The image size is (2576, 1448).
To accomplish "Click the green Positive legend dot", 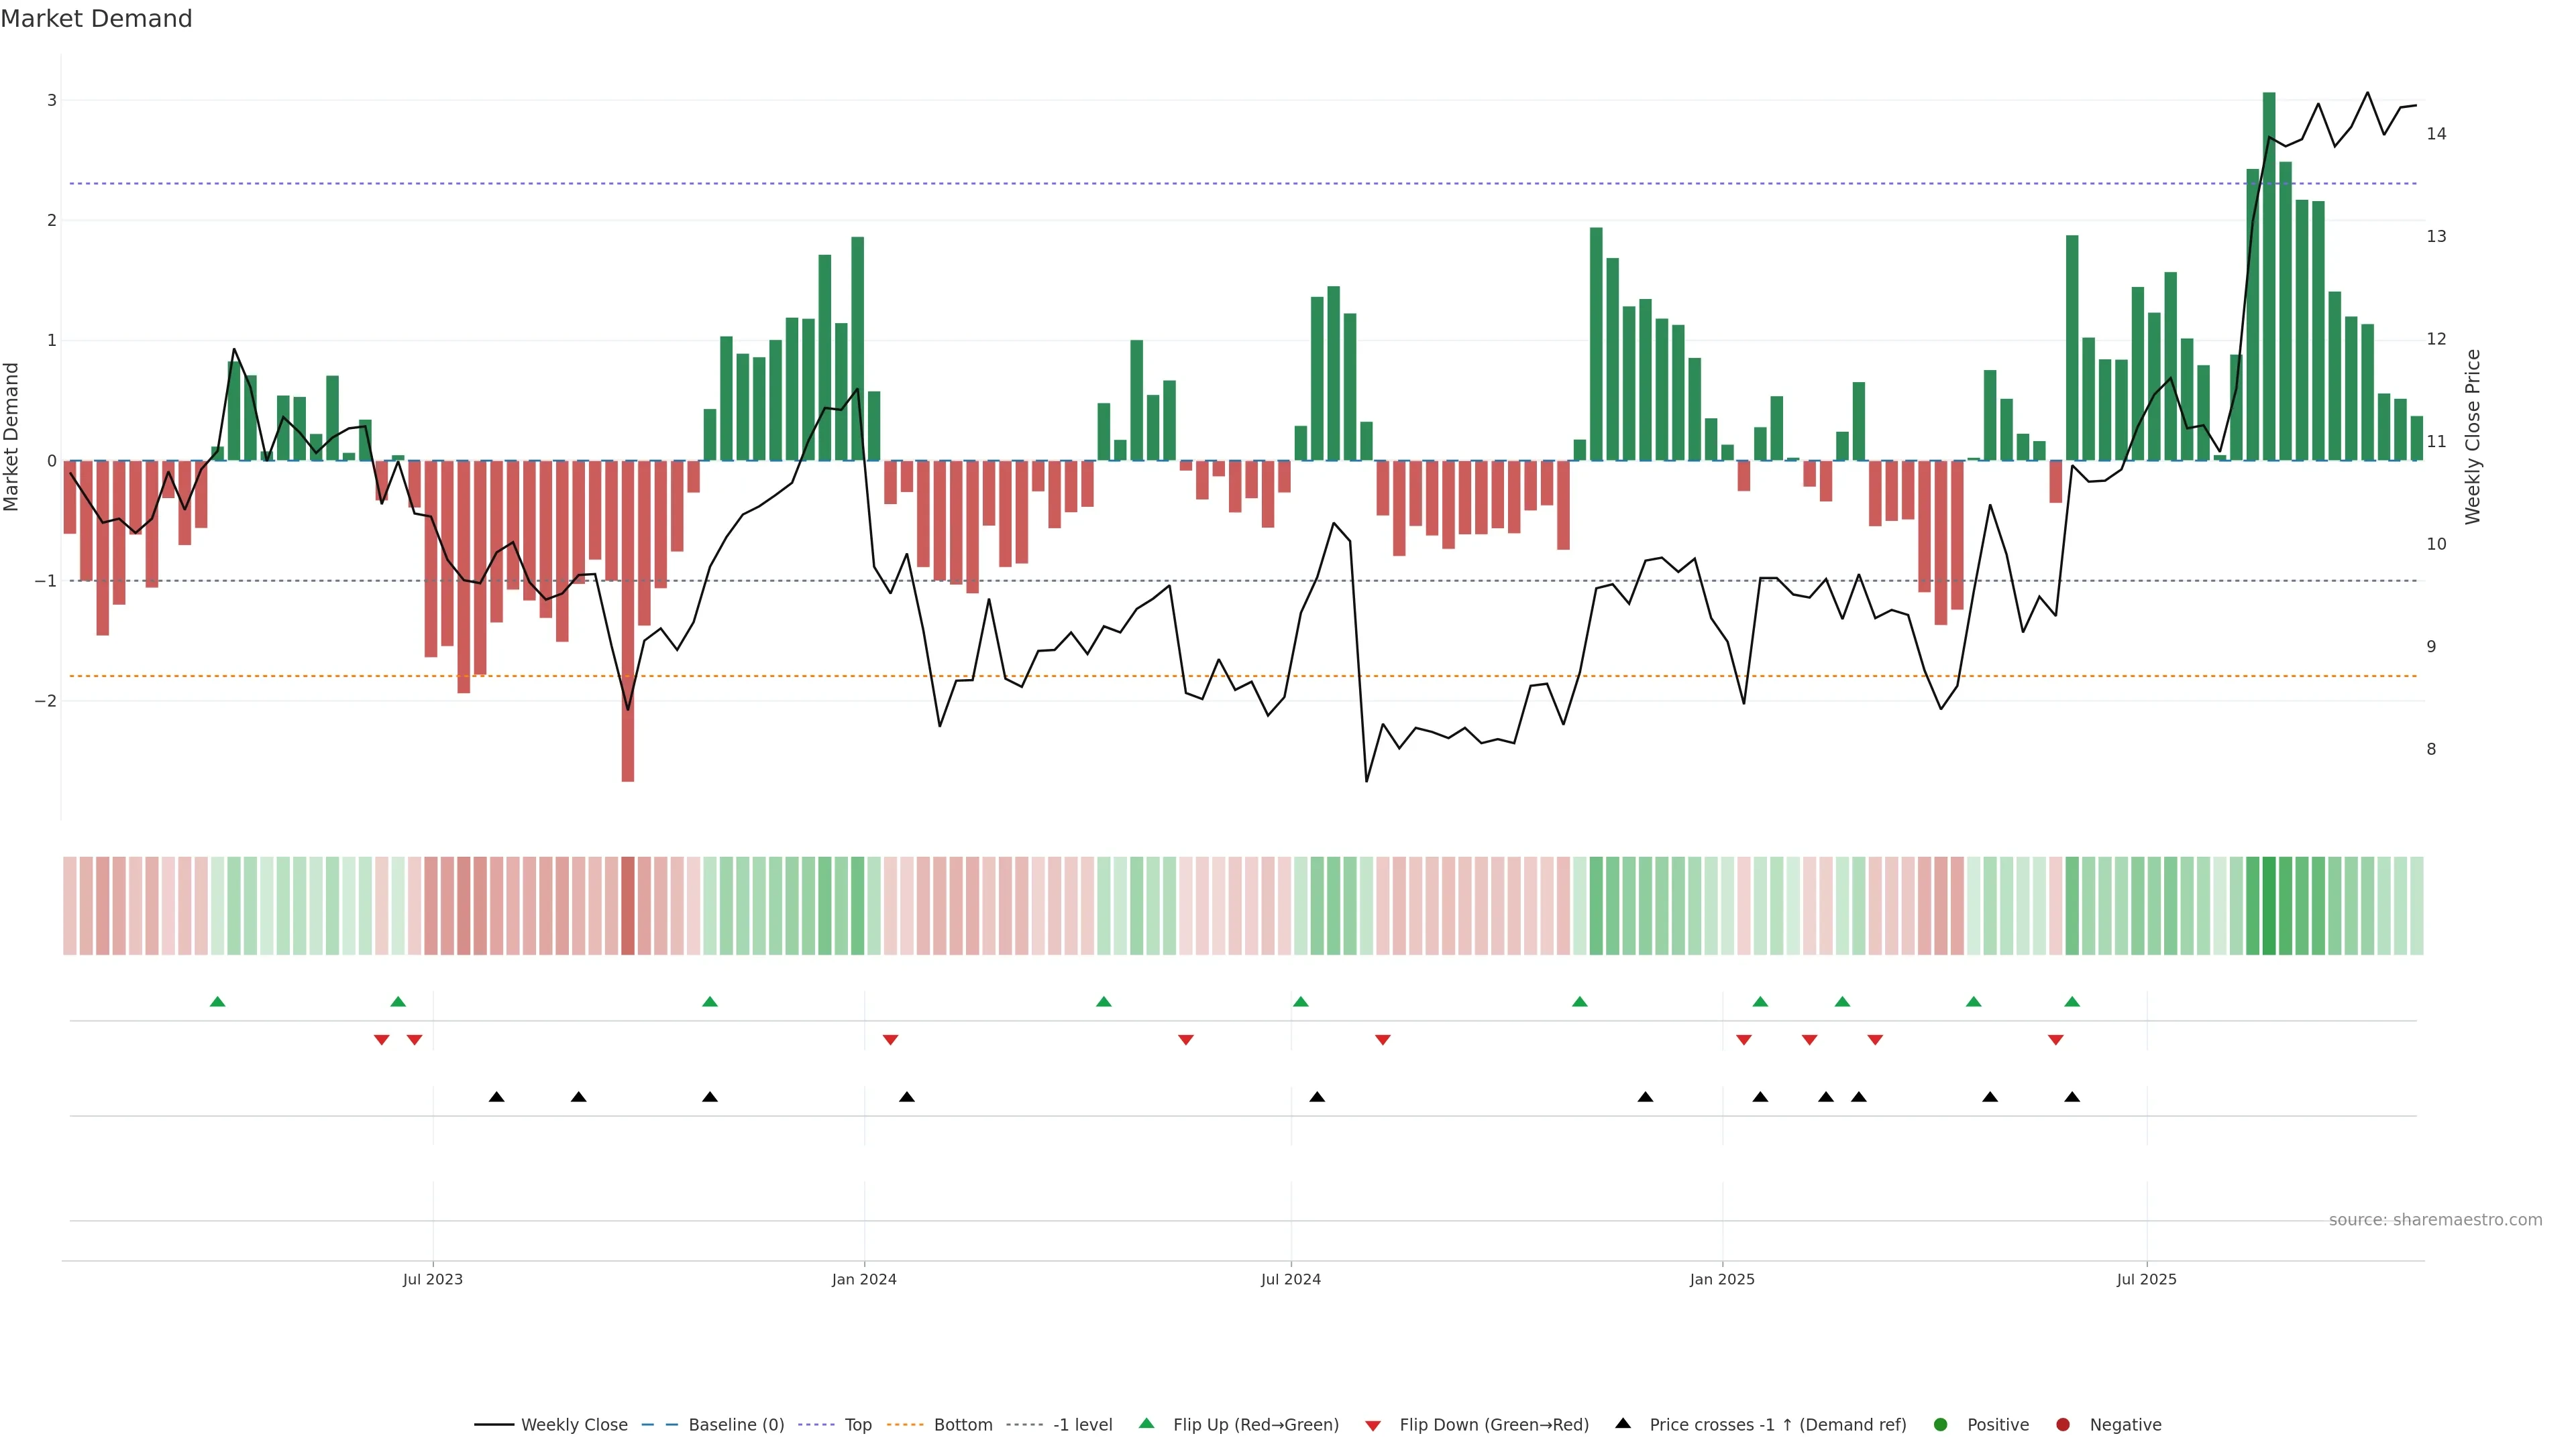I will point(1940,1424).
